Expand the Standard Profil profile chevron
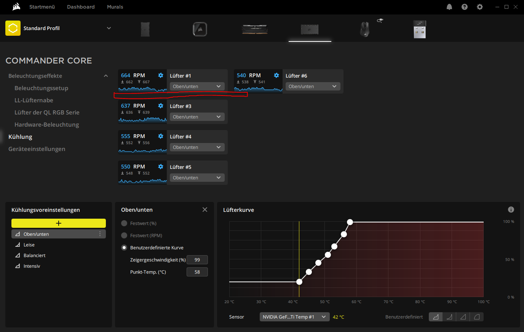This screenshot has width=524, height=332. click(x=109, y=28)
